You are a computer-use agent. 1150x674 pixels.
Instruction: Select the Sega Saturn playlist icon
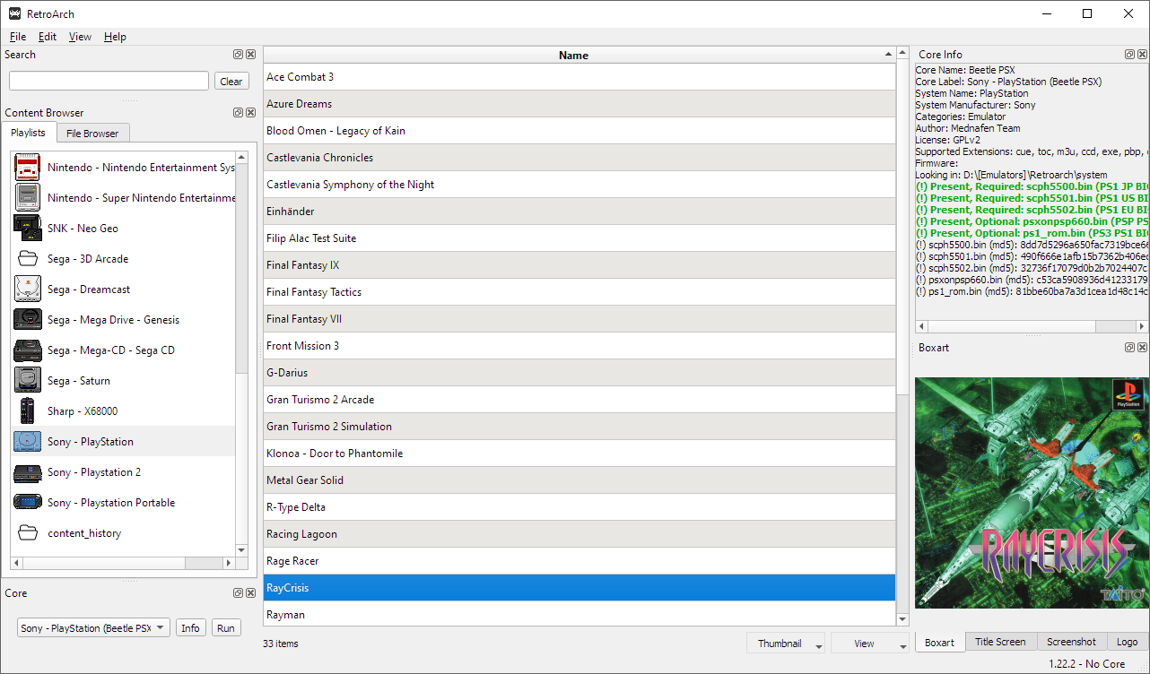[x=28, y=381]
